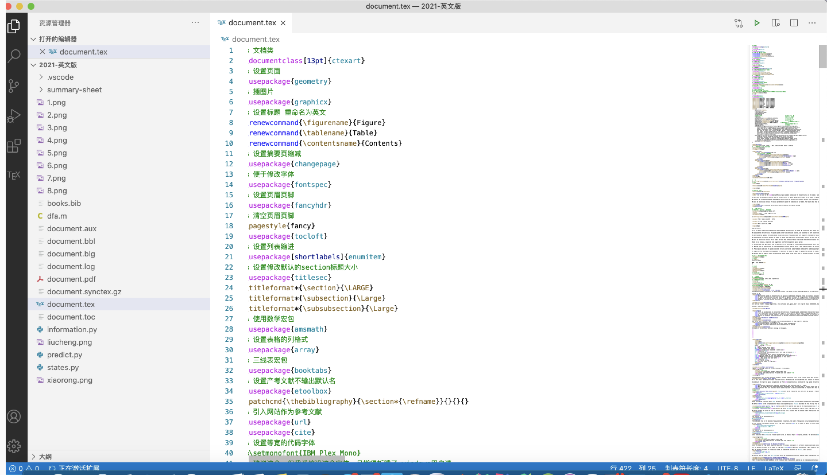This screenshot has width=827, height=475.
Task: Click on the documentclass line of code
Action: [307, 61]
